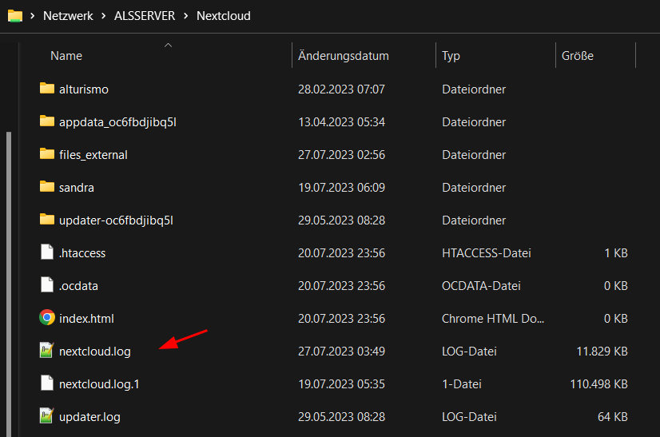The image size is (660, 437).
Task: Click the Chrome HTML Do... type cell
Action: (493, 319)
